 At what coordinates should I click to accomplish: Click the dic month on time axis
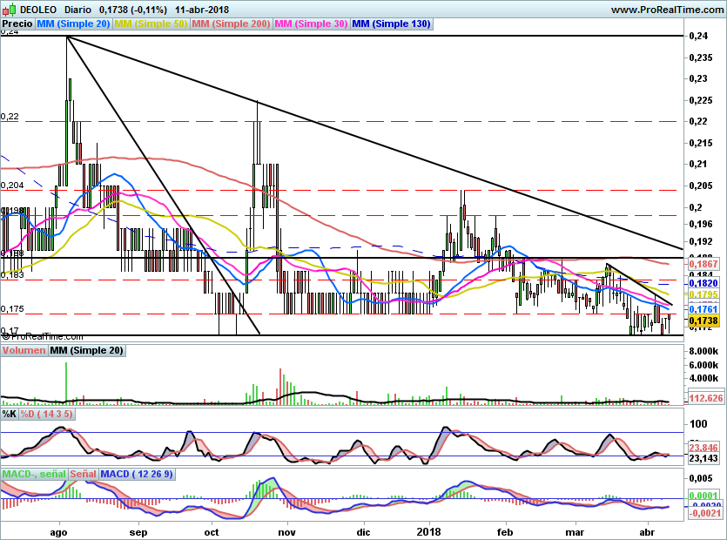(x=364, y=531)
